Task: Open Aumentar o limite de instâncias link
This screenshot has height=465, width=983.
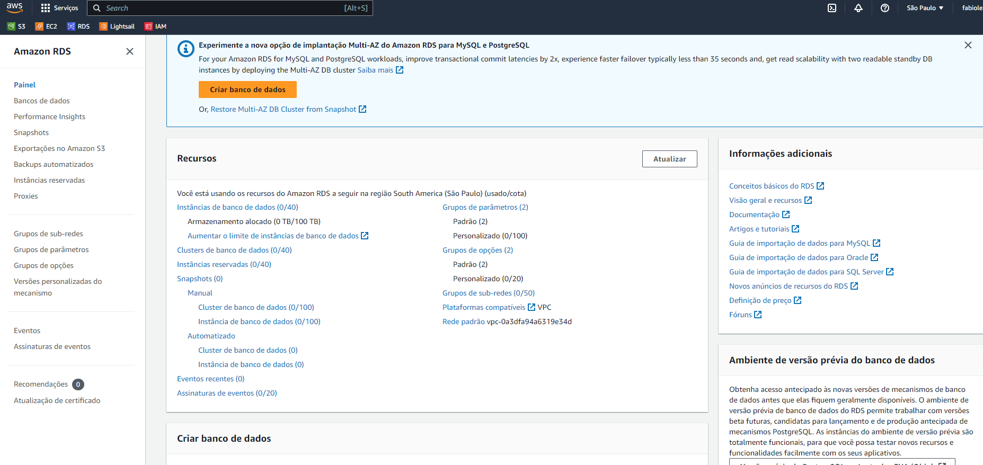Action: click(x=278, y=236)
